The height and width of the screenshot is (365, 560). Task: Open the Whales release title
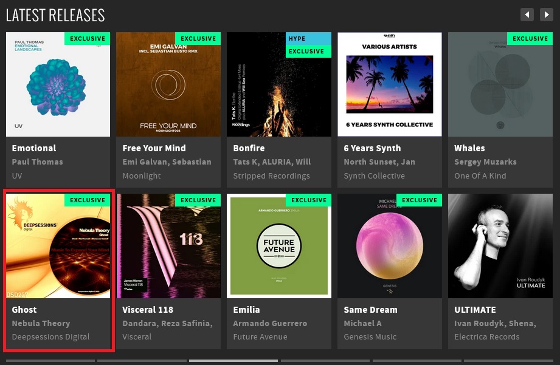coord(469,148)
